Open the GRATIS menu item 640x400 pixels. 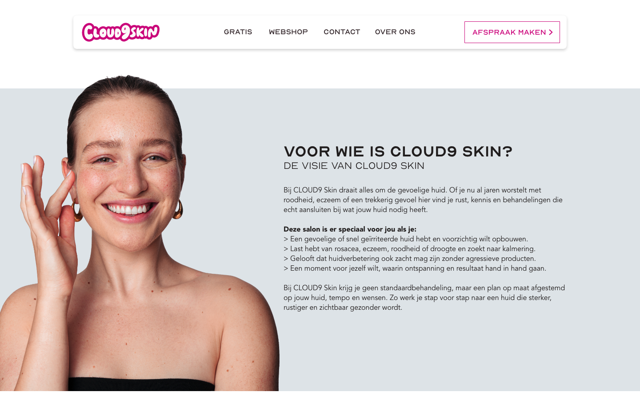238,32
